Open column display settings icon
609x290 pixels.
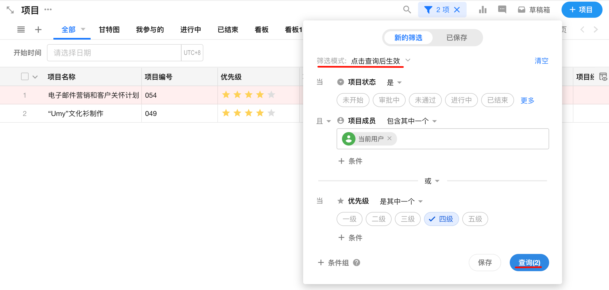point(603,77)
